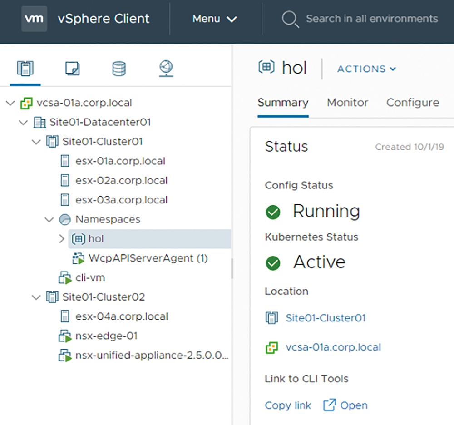
Task: Click the hol namespace icon in header
Action: 266,67
